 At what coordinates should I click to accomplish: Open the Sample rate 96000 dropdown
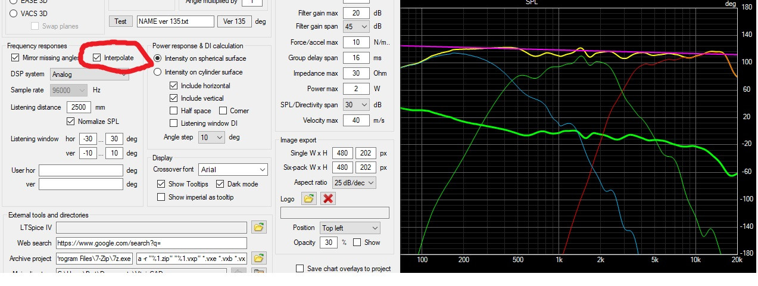(x=69, y=90)
